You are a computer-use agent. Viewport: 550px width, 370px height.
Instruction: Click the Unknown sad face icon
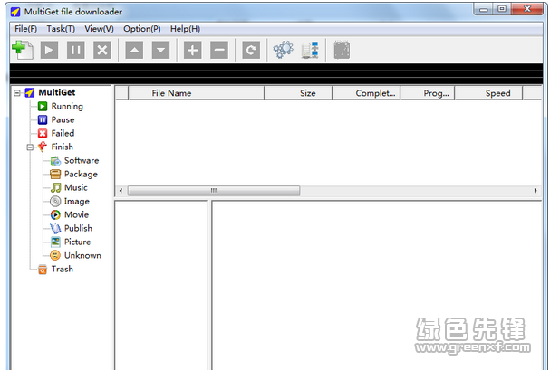[x=55, y=255]
